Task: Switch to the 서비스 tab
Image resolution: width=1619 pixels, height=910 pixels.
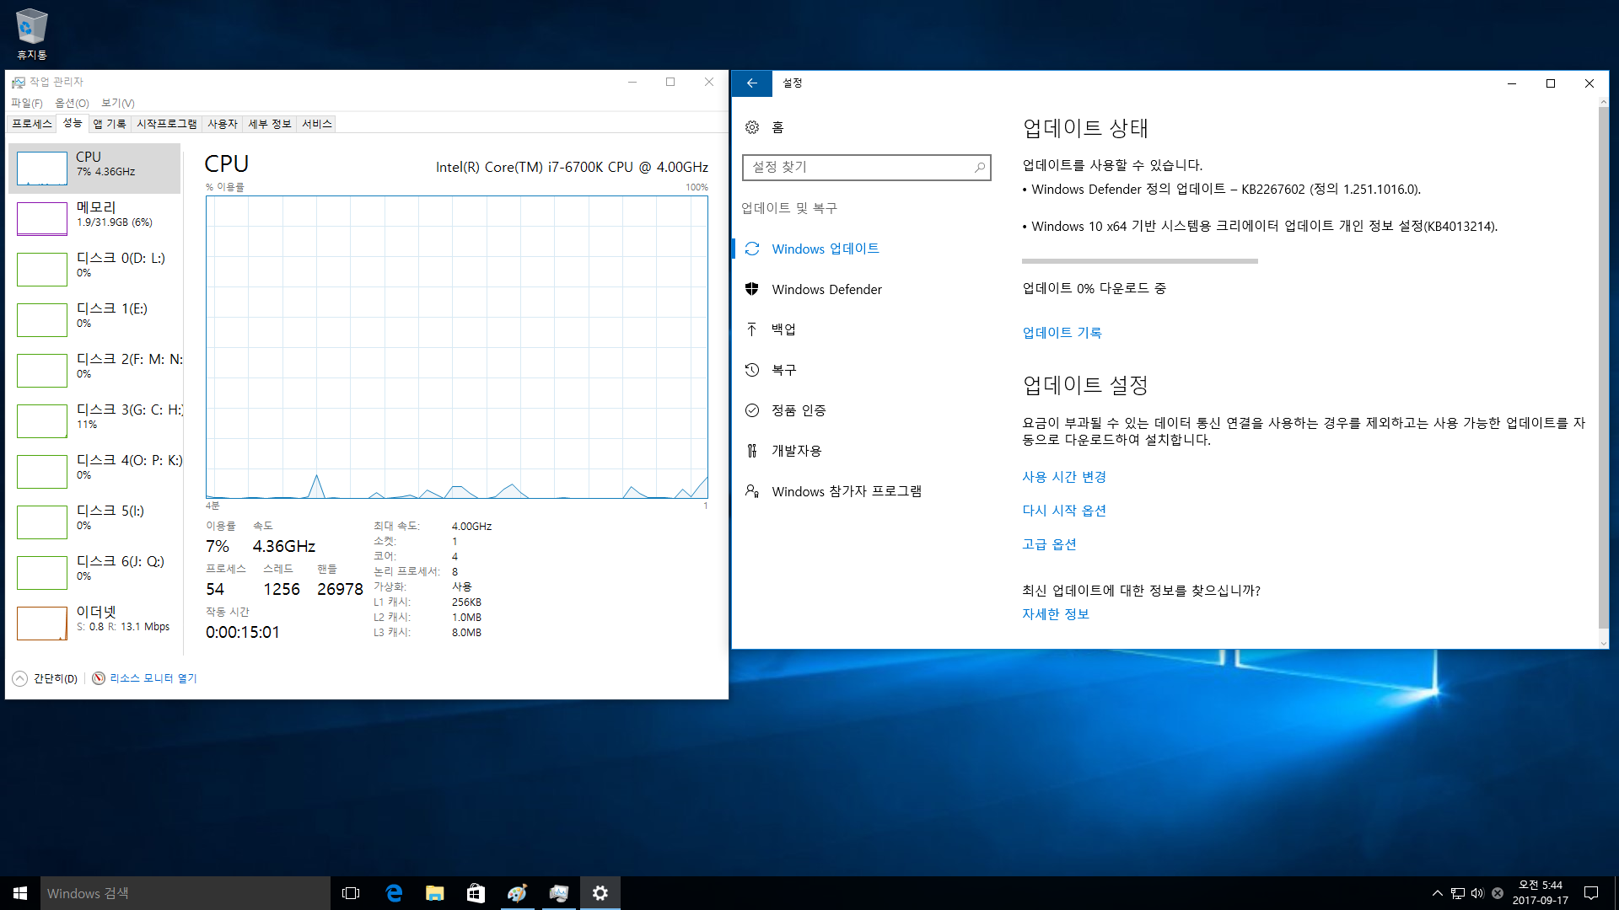Action: (317, 124)
